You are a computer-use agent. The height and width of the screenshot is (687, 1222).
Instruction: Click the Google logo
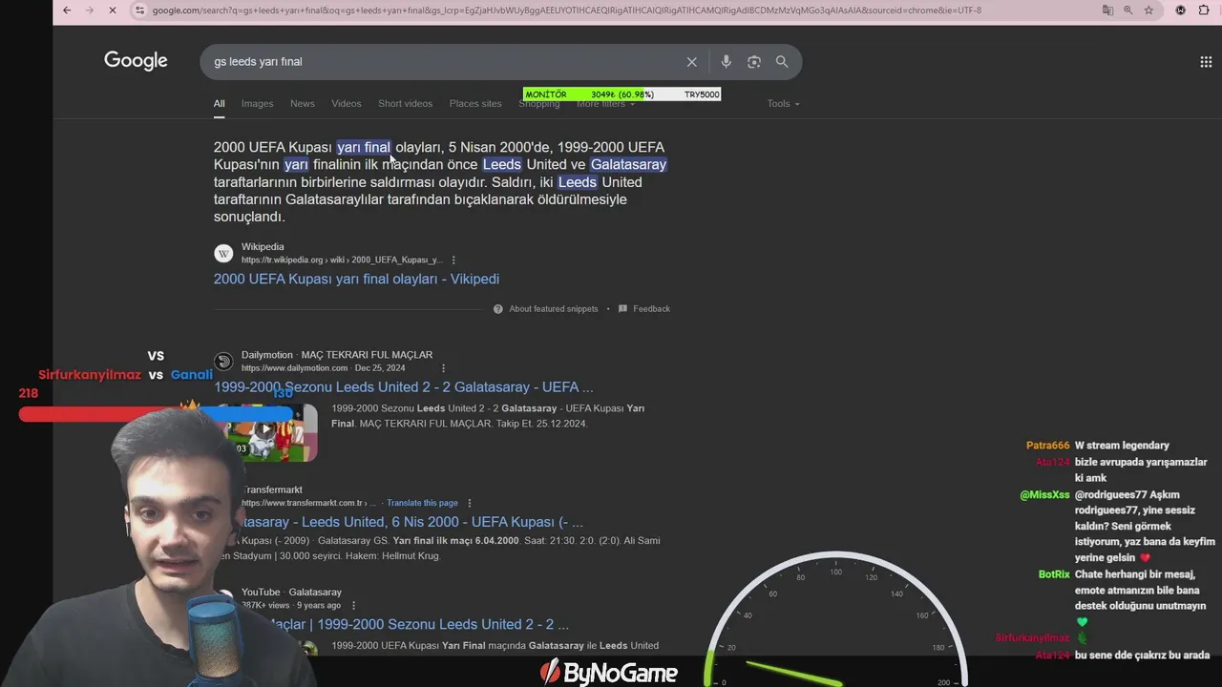(x=136, y=61)
